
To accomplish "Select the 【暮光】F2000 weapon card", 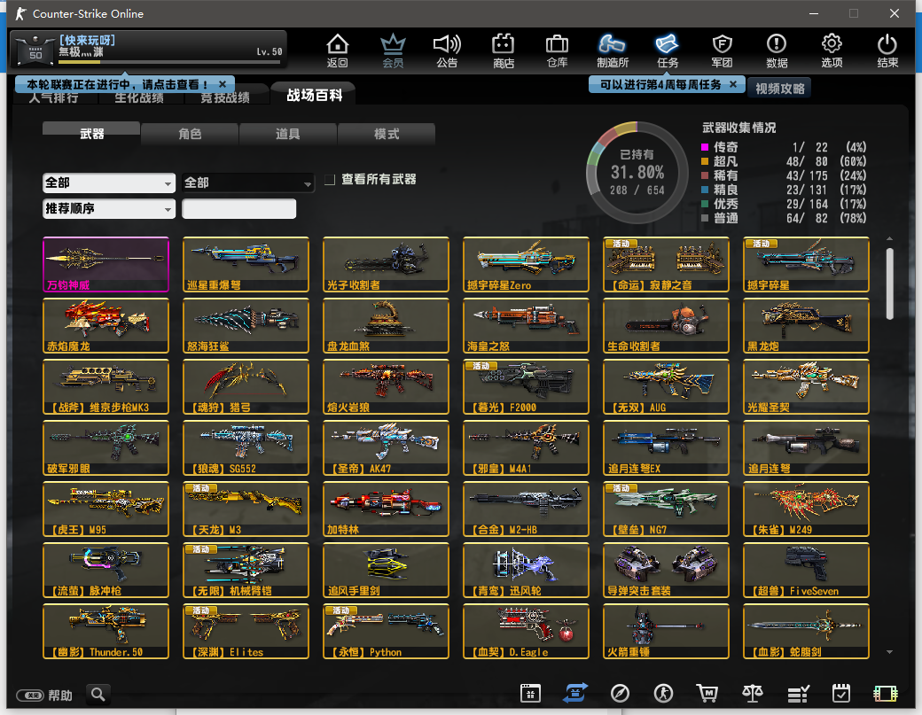I will (x=526, y=386).
